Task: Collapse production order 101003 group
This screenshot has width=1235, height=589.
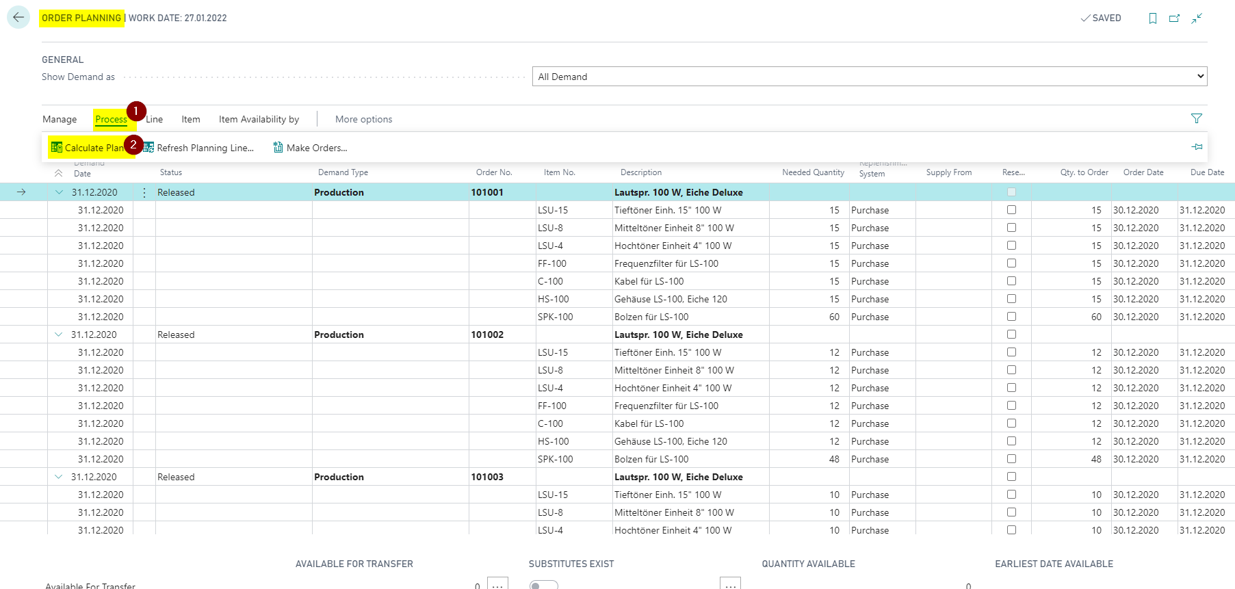Action: [59, 477]
